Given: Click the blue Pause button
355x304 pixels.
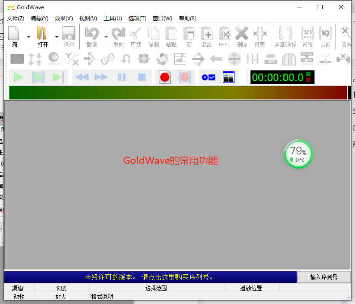Looking at the screenshot, I should point(122,77).
